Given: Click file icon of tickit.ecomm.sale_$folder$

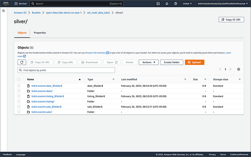Looking at the screenshot, I should [28, 107].
